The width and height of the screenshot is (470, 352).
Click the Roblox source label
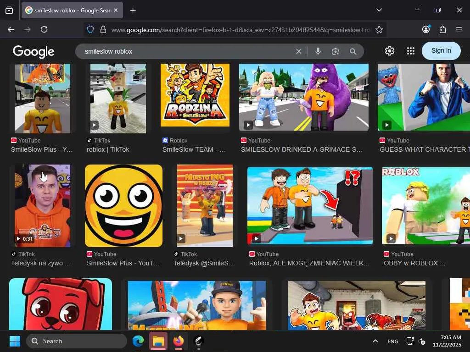(175, 140)
